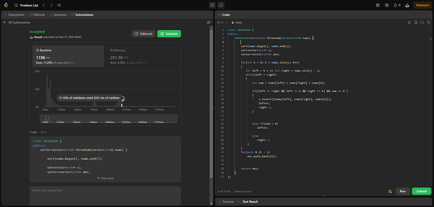Click the bookmark icon in editor toolbar

[416, 22]
